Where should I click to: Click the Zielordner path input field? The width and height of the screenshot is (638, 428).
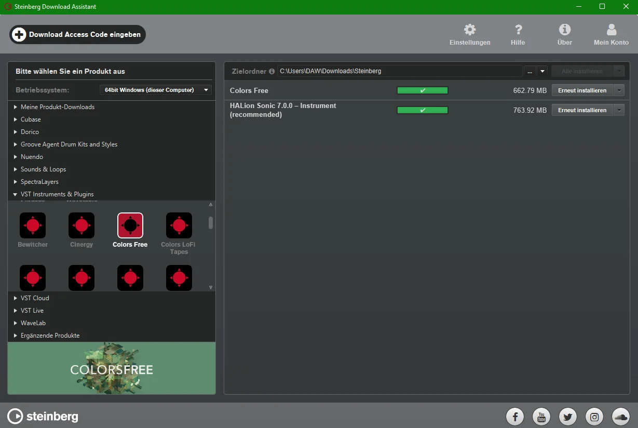400,71
